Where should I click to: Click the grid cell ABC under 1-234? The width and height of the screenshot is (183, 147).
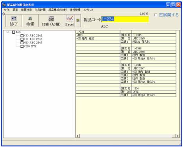98,35
